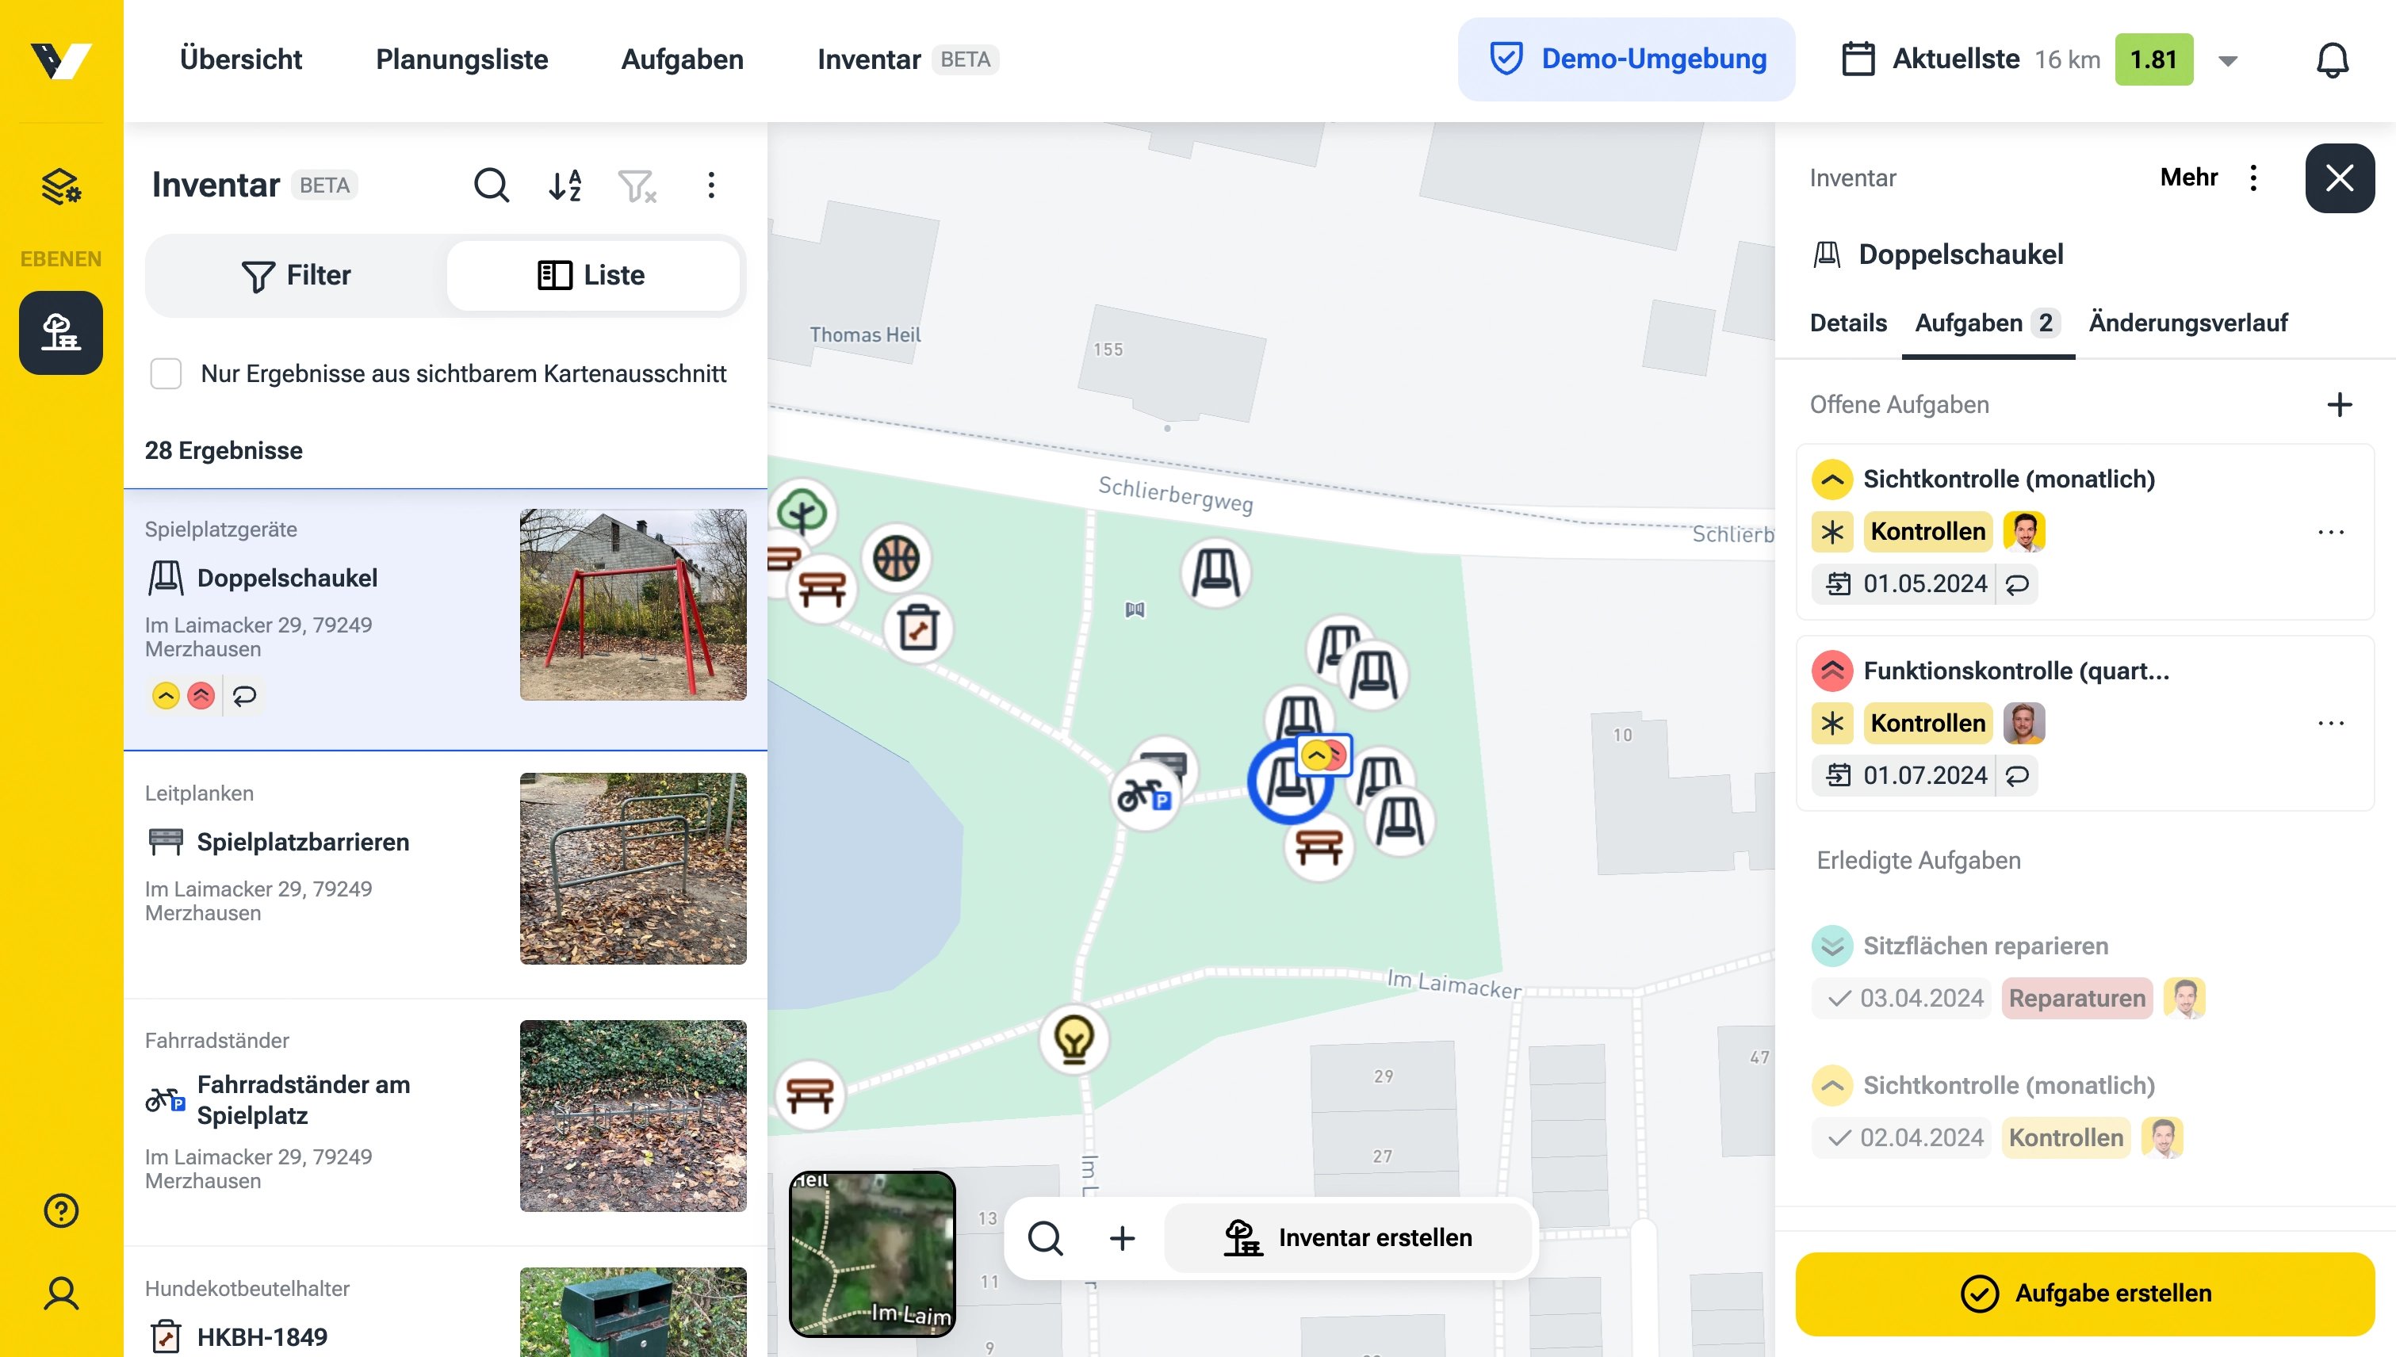
Task: Open the Spielplatzbarrieren photo thumbnail
Action: [x=633, y=869]
